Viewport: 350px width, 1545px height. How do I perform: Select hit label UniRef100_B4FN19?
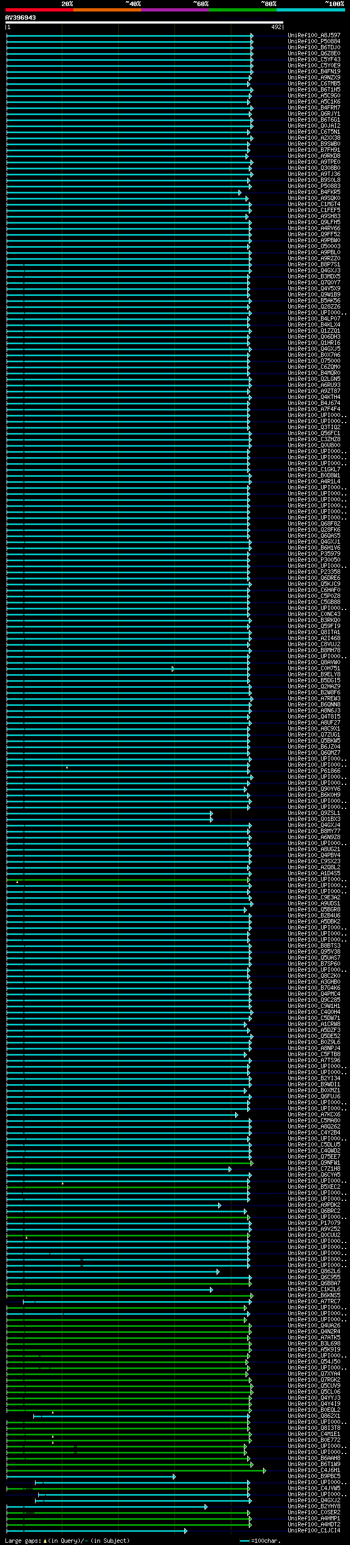click(314, 71)
